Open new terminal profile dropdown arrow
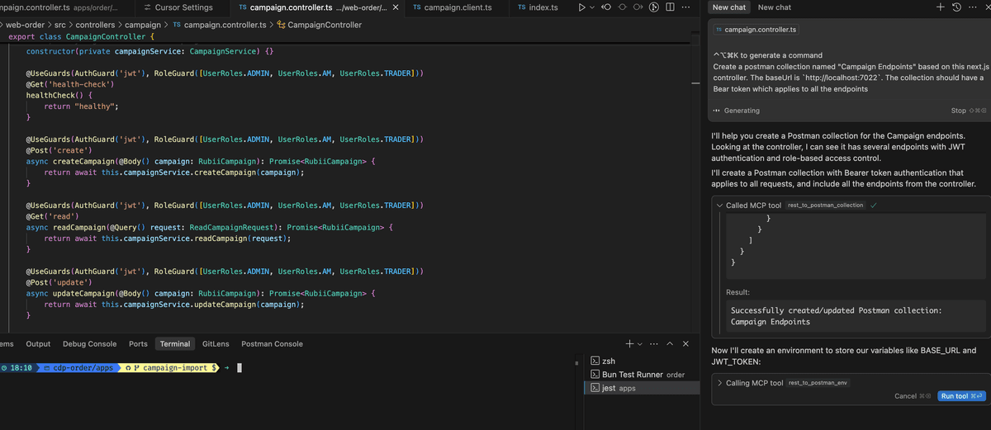Viewport: 991px width, 430px height. [x=639, y=343]
